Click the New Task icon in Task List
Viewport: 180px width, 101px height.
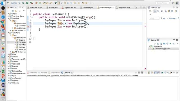coord(150,11)
